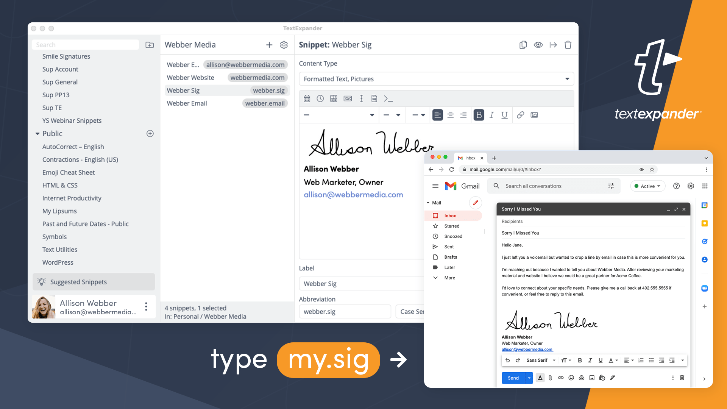The height and width of the screenshot is (409, 727).
Task: Open the Drafts folder in Gmail
Action: [451, 257]
